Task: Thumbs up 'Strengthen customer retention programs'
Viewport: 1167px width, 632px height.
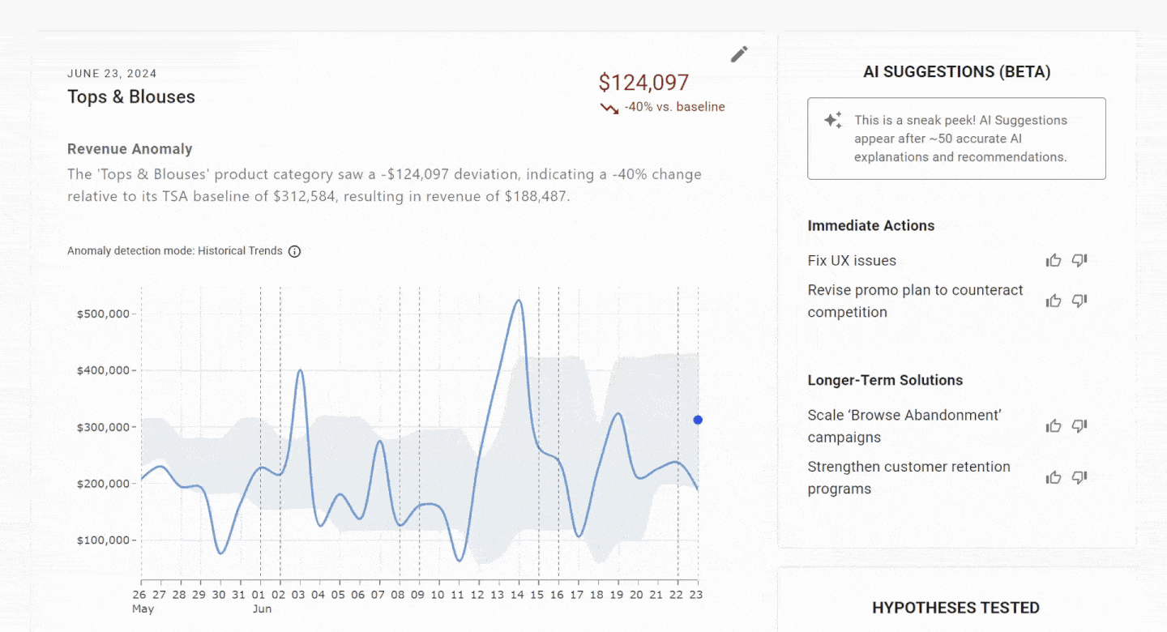Action: pos(1054,477)
